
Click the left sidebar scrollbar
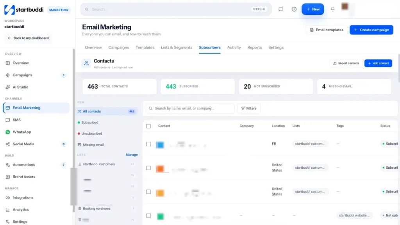[74, 130]
